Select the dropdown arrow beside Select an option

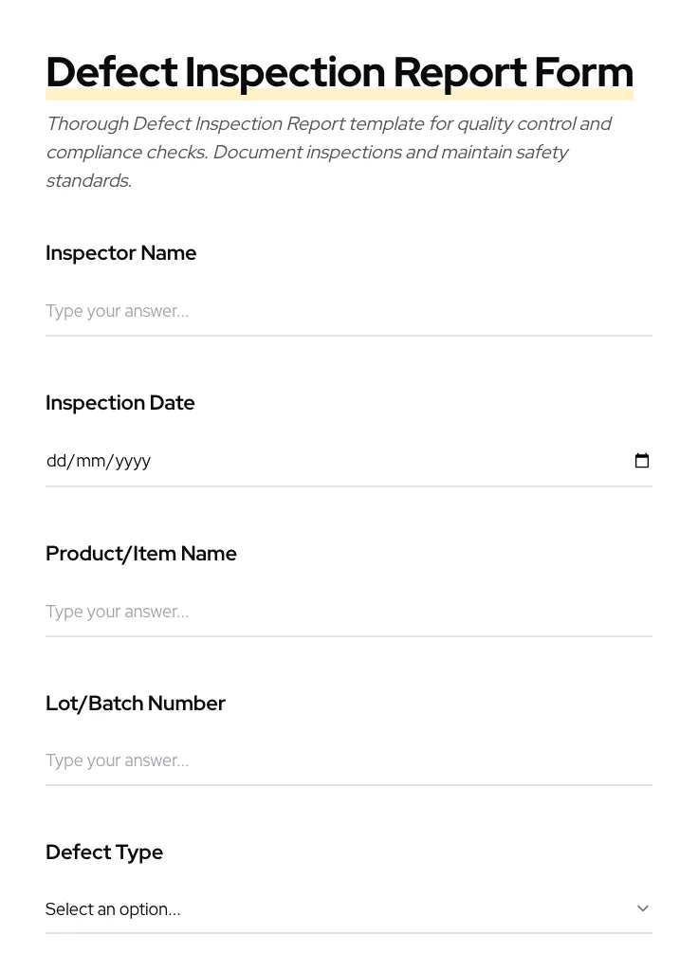click(643, 907)
